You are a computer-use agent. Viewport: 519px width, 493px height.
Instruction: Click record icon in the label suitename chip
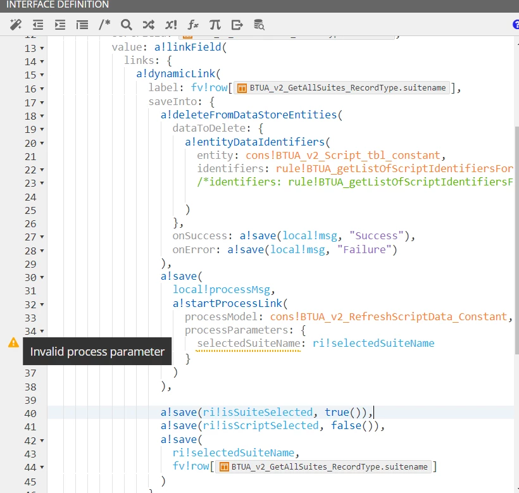pyautogui.click(x=242, y=88)
